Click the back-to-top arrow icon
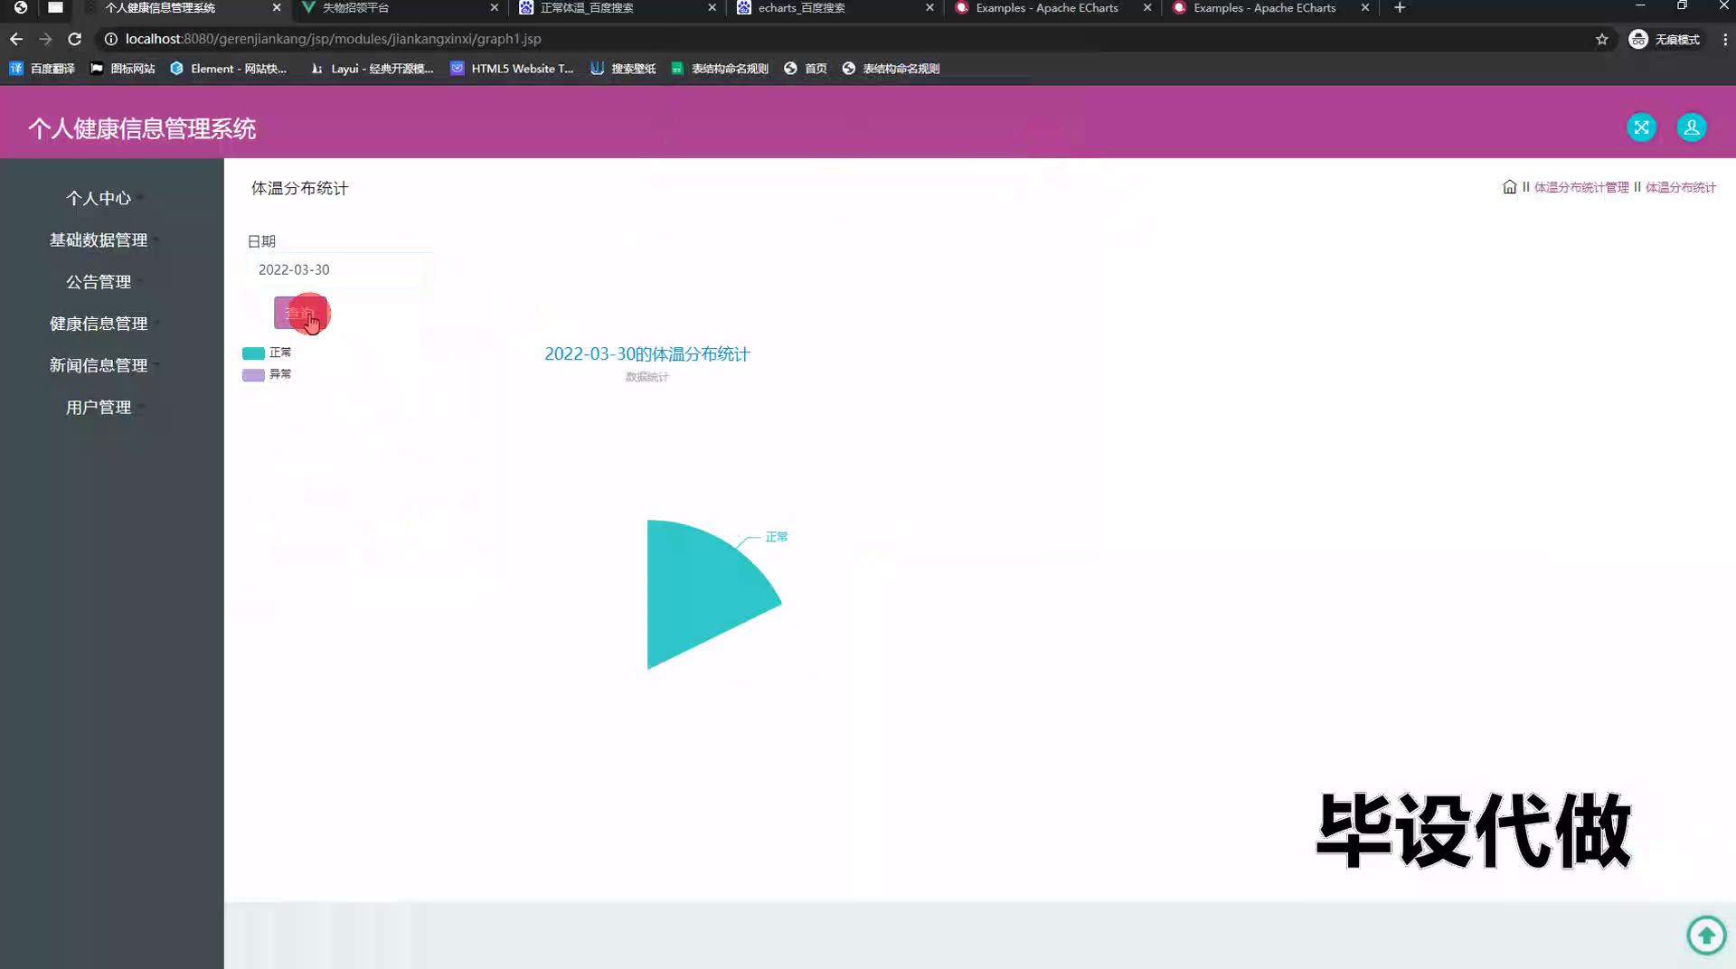Screen dimensions: 1736x969 point(1706,935)
